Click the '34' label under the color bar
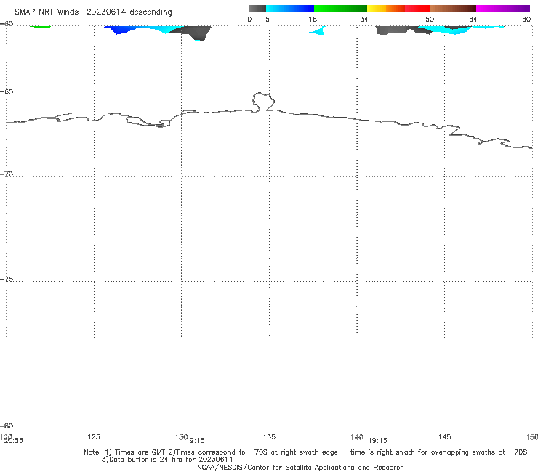The width and height of the screenshot is (538, 472). 364,19
